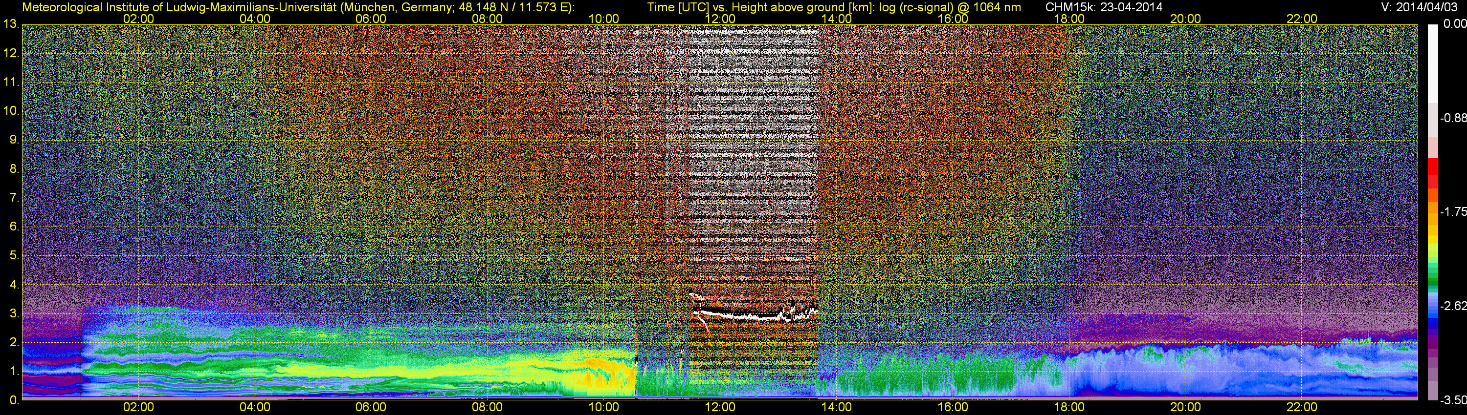The image size is (1467, 415).
Task: Click the colorbar value -2.62
Action: pyautogui.click(x=1453, y=307)
